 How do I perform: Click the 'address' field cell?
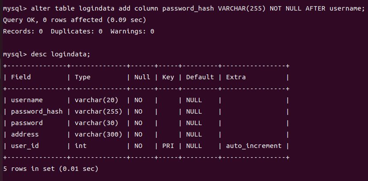click(25, 134)
